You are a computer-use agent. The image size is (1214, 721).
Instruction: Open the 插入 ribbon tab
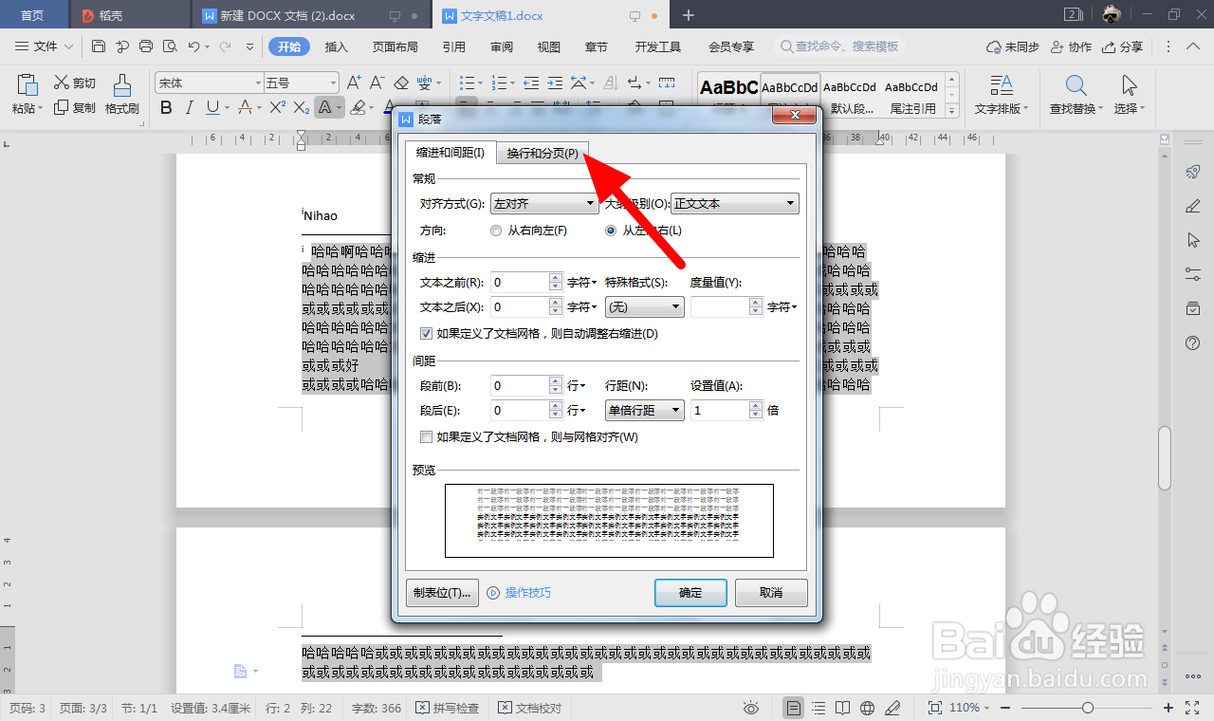[x=337, y=46]
